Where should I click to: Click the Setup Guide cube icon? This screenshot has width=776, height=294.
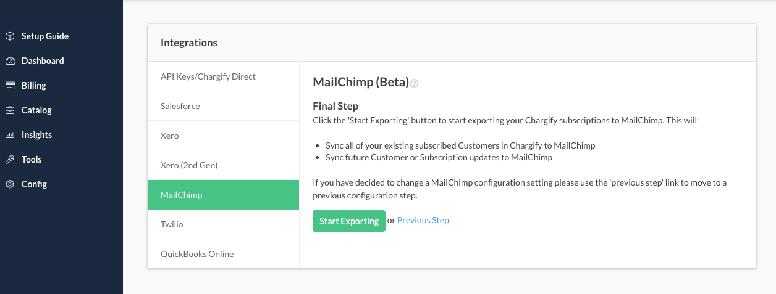[x=10, y=36]
